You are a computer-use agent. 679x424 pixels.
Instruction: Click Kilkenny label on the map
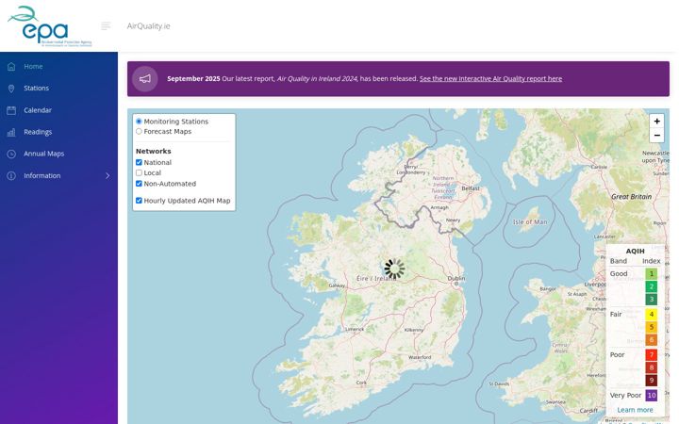tap(414, 330)
